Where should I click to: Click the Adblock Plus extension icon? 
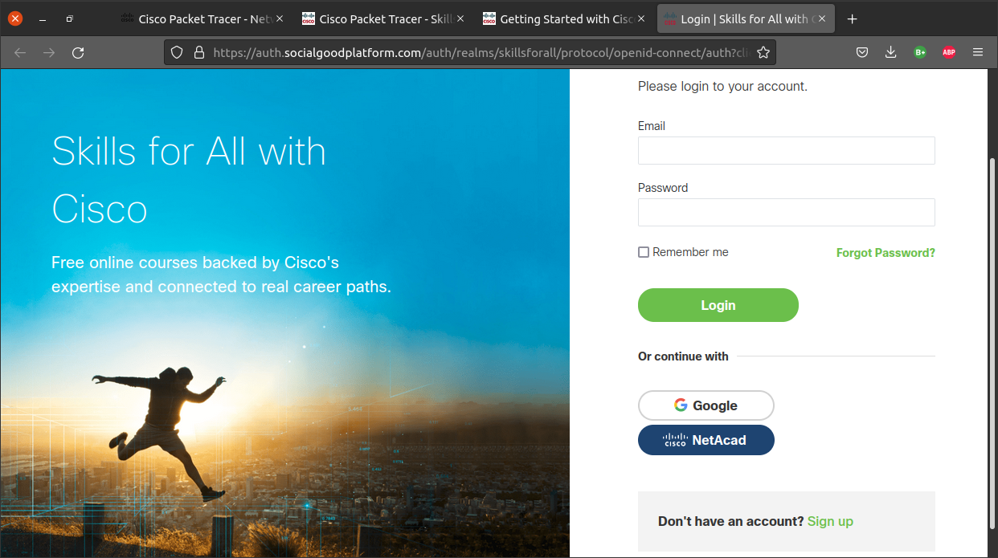(x=949, y=52)
